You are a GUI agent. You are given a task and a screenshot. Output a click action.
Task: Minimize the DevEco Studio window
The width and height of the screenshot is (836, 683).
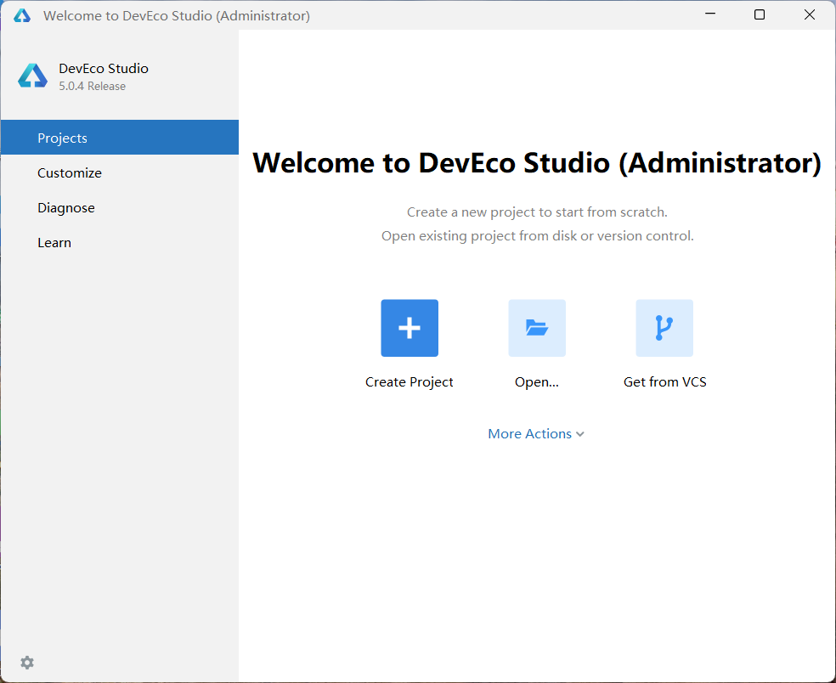[710, 14]
